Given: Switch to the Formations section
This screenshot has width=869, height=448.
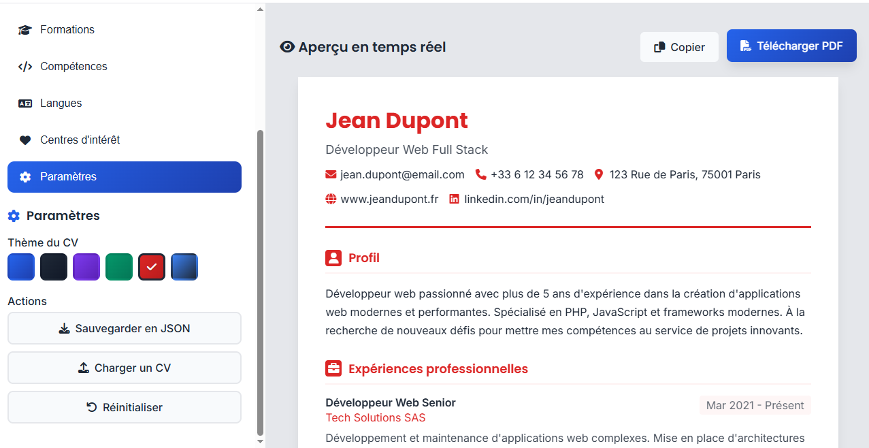Looking at the screenshot, I should (67, 29).
